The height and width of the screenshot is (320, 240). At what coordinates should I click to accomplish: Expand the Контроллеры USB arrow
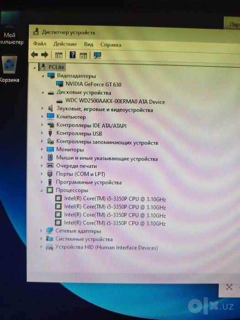[42, 133]
